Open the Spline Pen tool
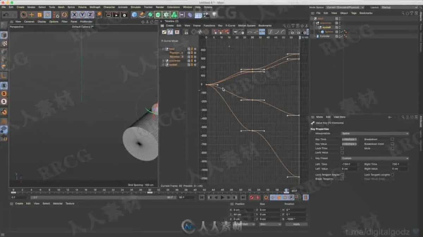423x237 pixels. click(142, 15)
